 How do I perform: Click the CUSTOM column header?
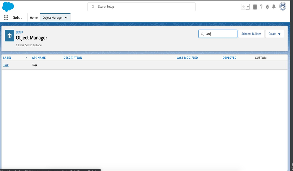(261, 58)
